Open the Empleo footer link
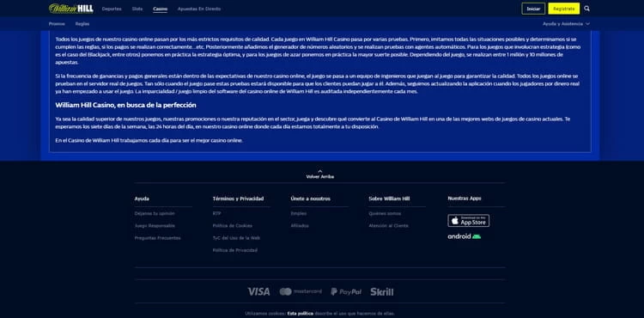Screen dimensions: 644x318 pyautogui.click(x=299, y=214)
